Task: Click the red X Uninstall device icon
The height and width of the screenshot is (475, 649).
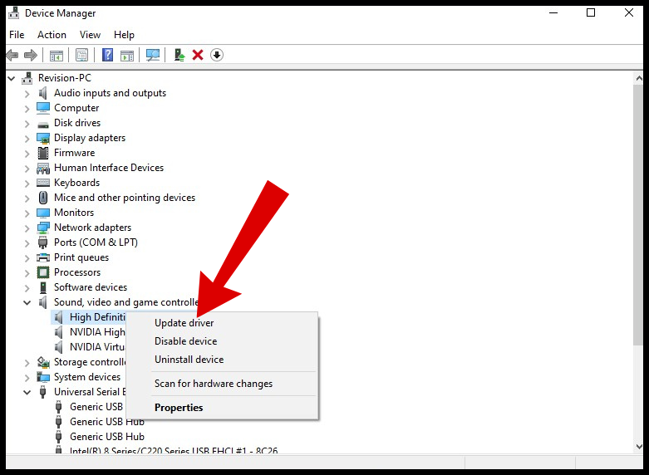Action: (198, 55)
